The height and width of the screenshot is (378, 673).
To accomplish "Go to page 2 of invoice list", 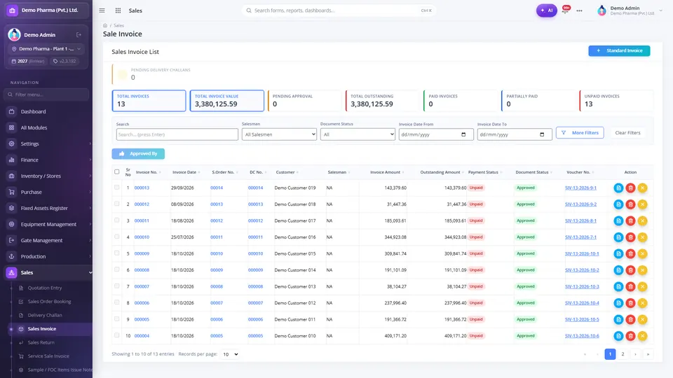I will pyautogui.click(x=623, y=354).
